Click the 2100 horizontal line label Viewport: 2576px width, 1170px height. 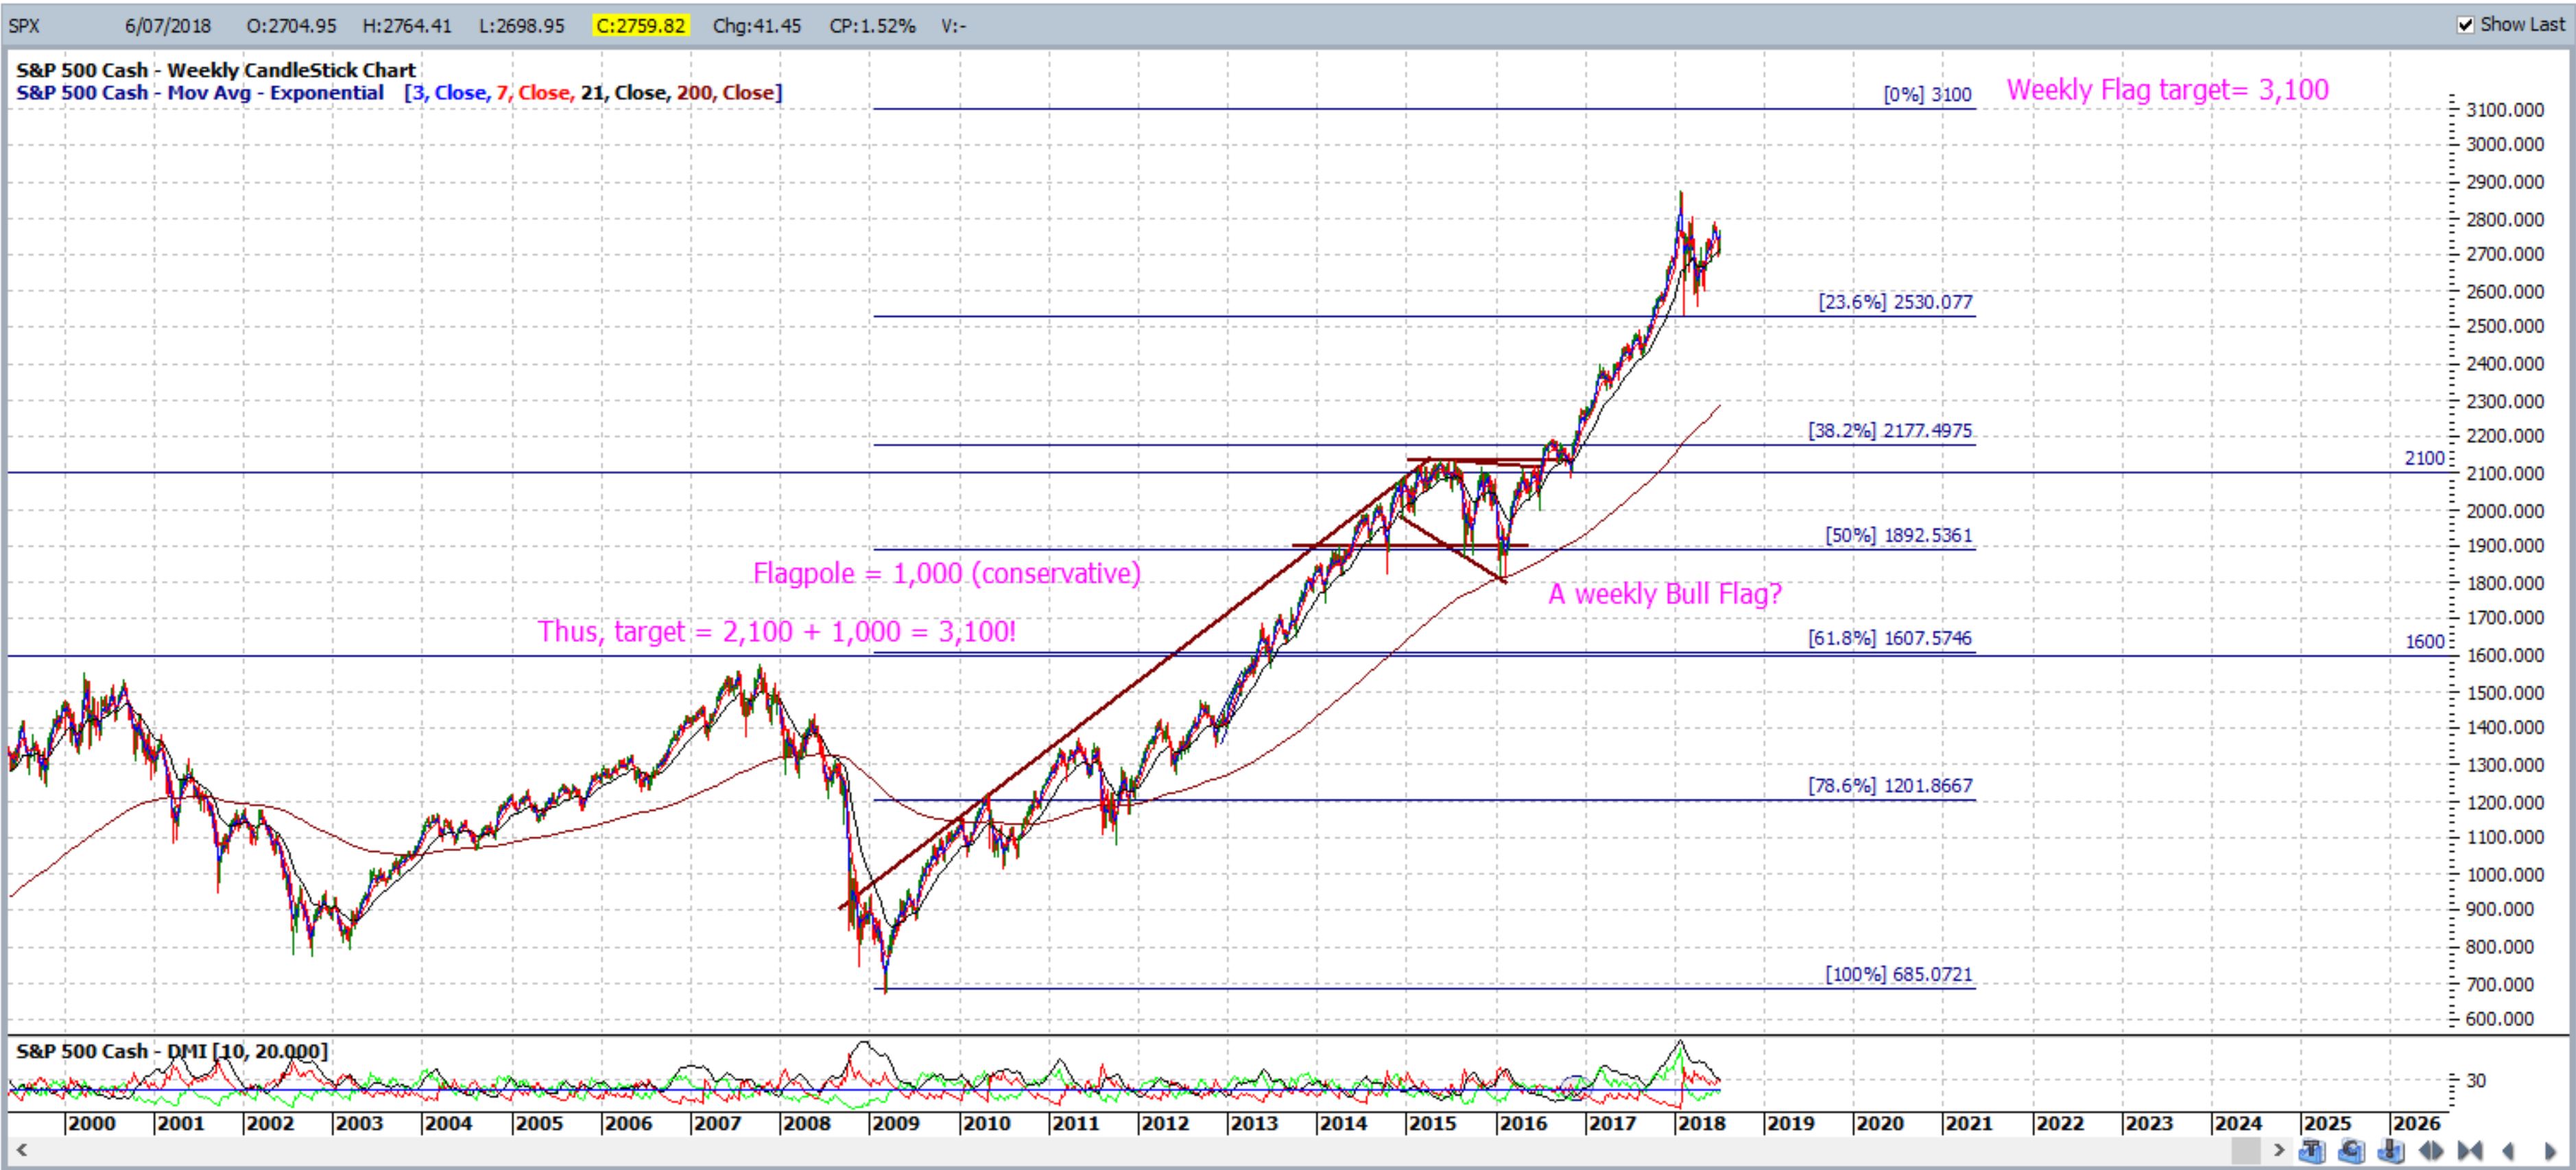coord(2424,458)
